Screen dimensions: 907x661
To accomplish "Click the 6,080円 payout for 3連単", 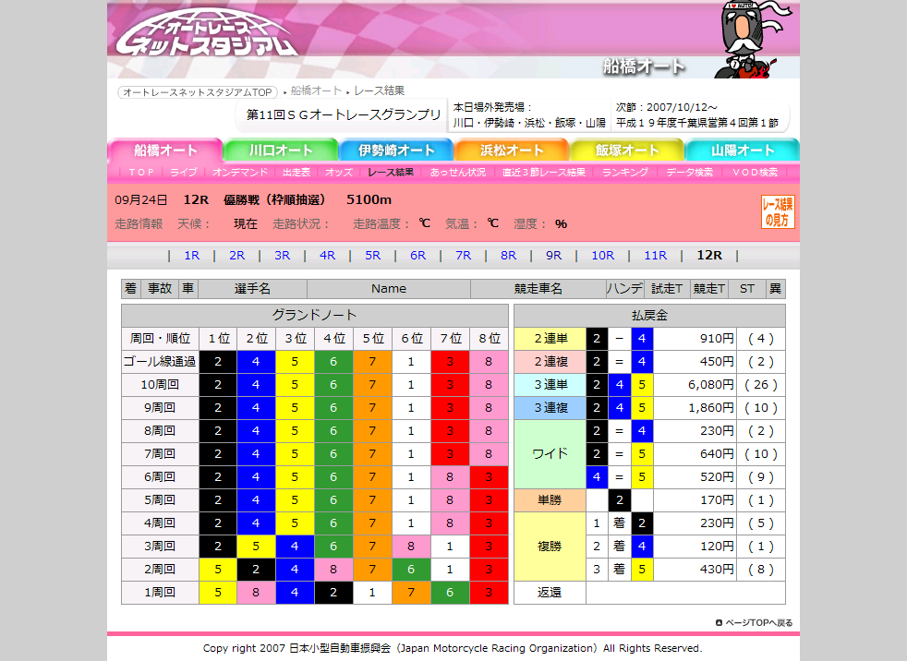I will (x=711, y=385).
